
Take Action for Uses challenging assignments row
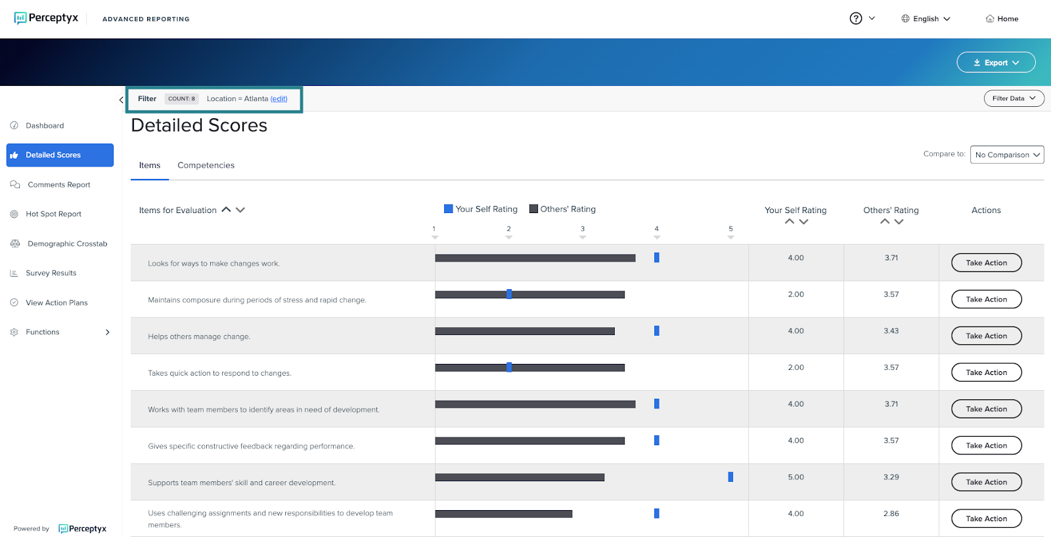[987, 519]
